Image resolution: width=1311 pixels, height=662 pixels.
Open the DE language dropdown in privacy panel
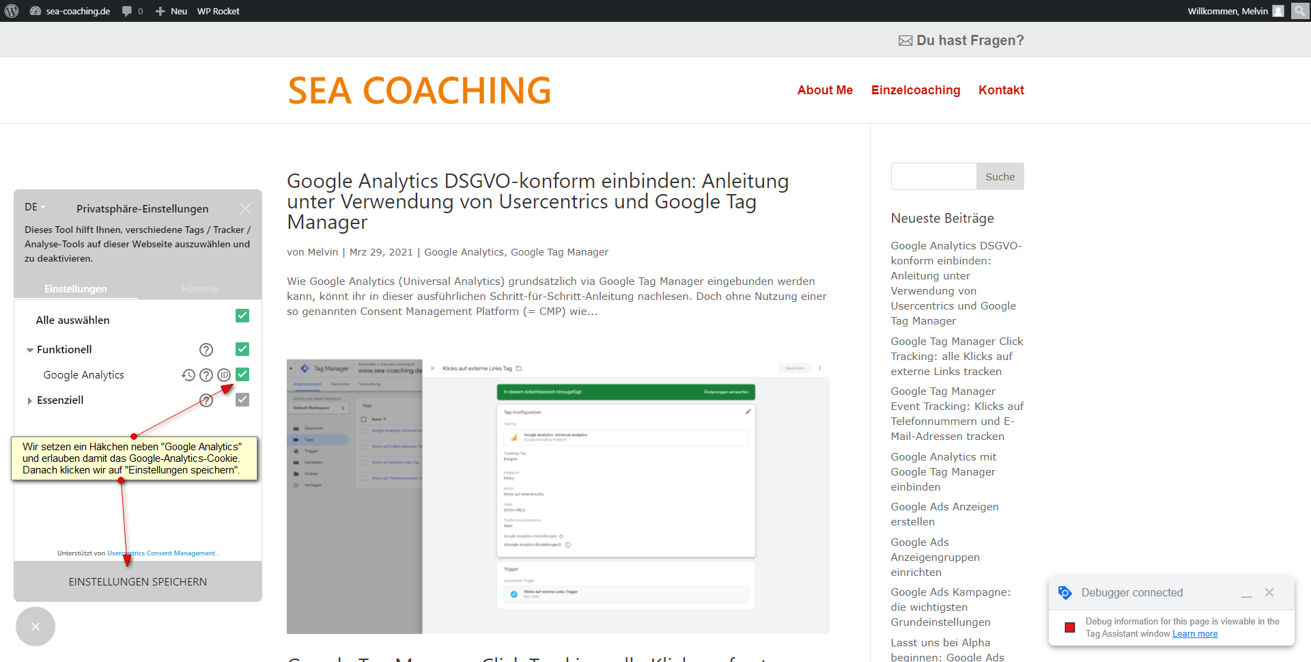[35, 207]
